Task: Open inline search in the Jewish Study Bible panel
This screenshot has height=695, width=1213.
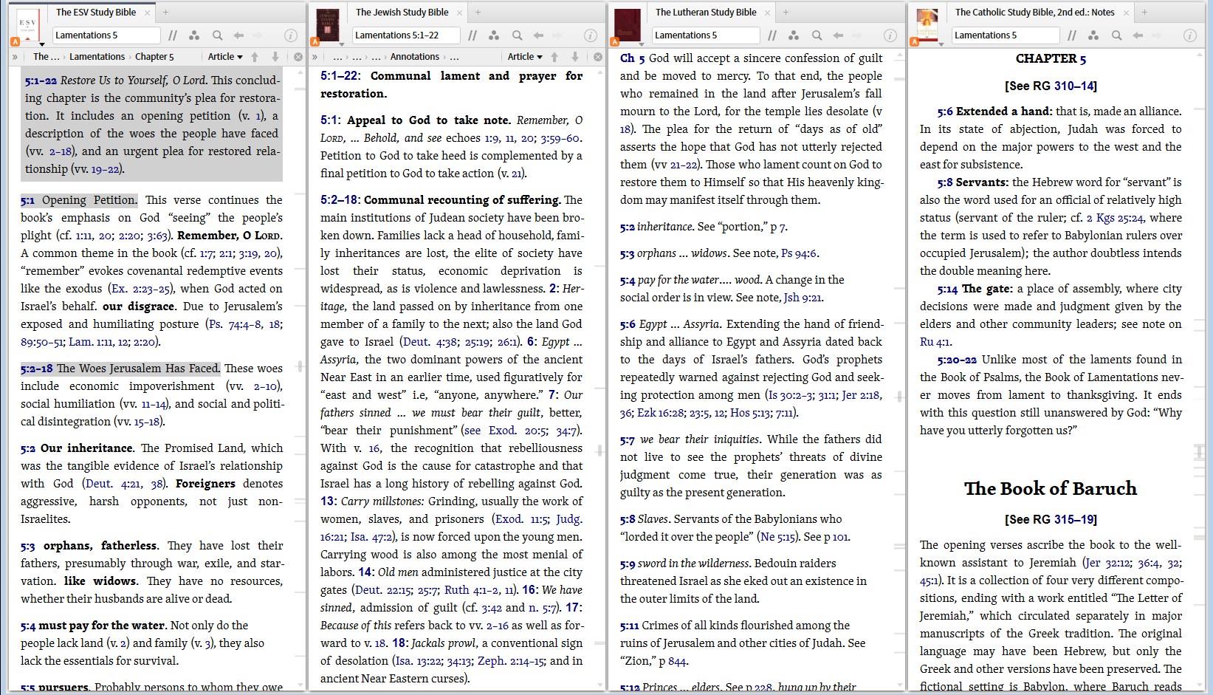Action: pyautogui.click(x=517, y=35)
